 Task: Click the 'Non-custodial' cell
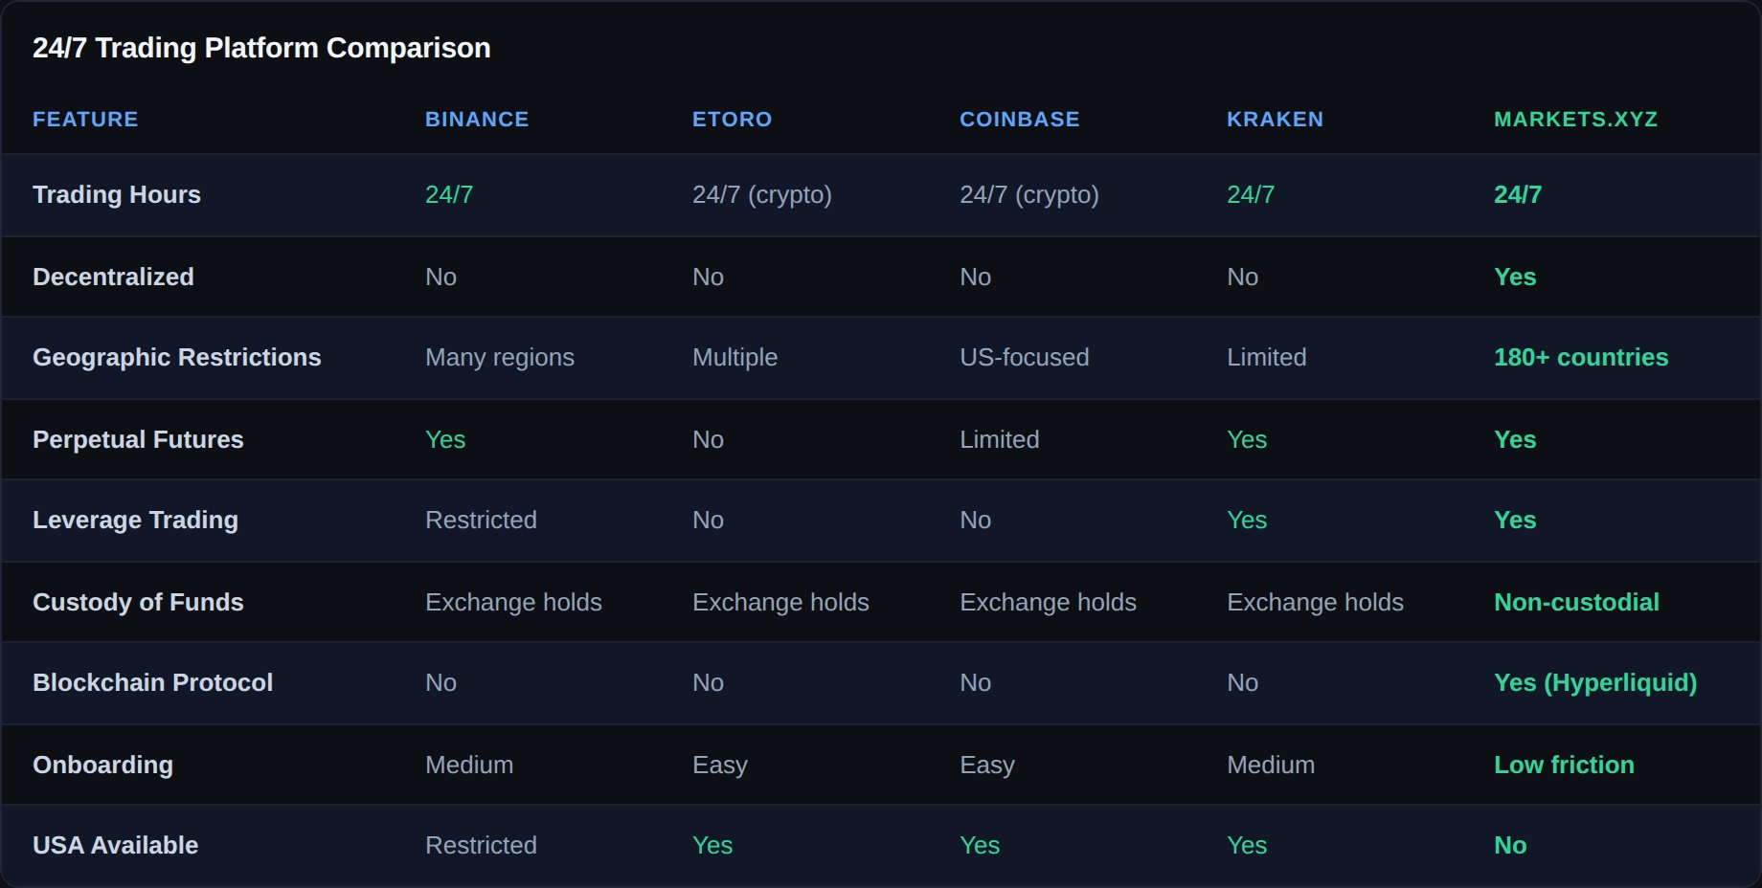point(1576,602)
